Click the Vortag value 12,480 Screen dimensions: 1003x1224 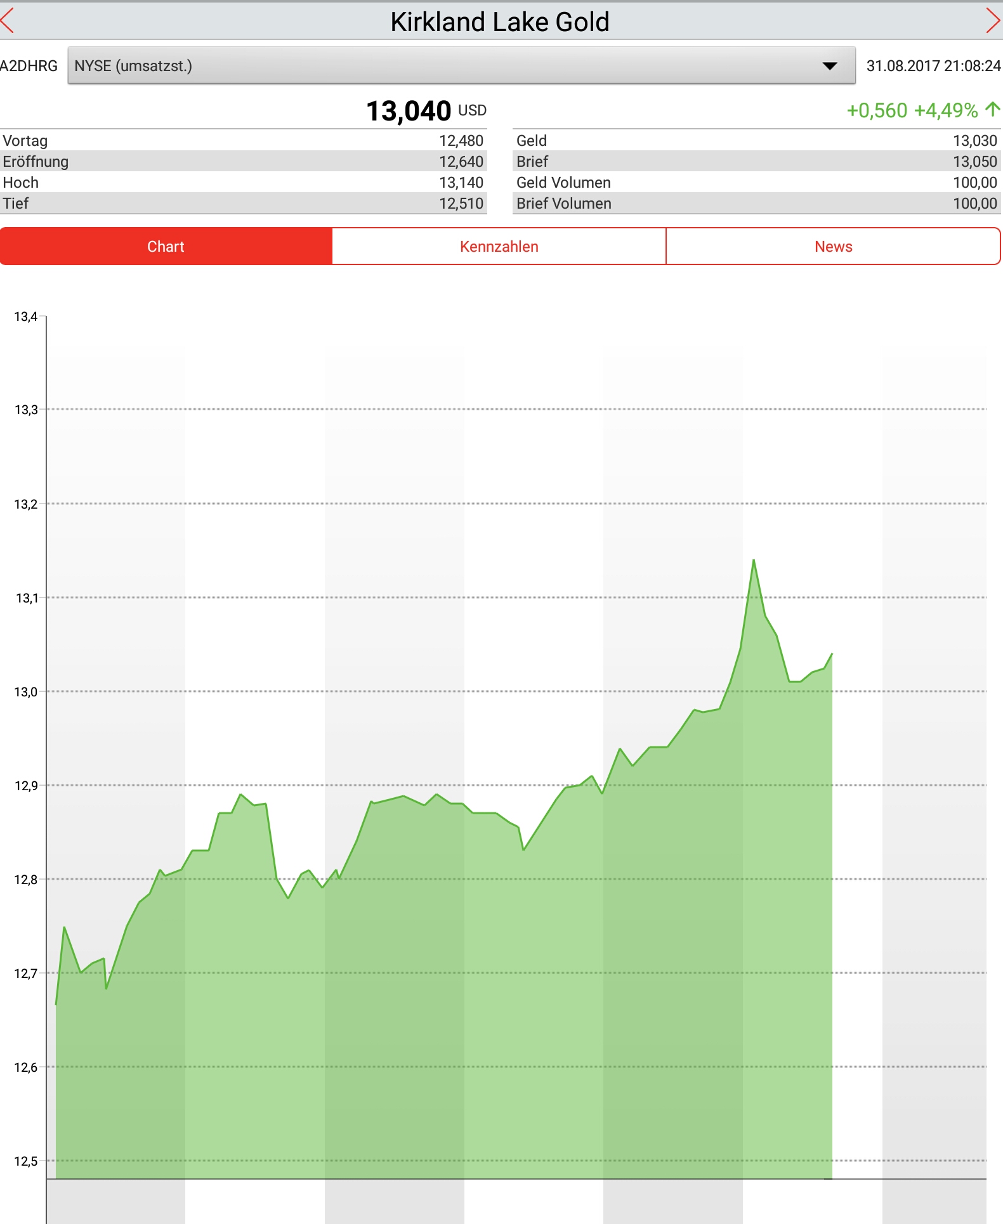click(x=461, y=141)
